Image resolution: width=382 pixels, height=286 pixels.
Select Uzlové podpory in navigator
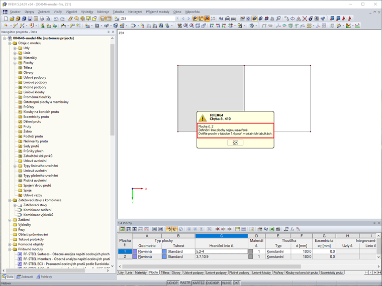coord(35,77)
